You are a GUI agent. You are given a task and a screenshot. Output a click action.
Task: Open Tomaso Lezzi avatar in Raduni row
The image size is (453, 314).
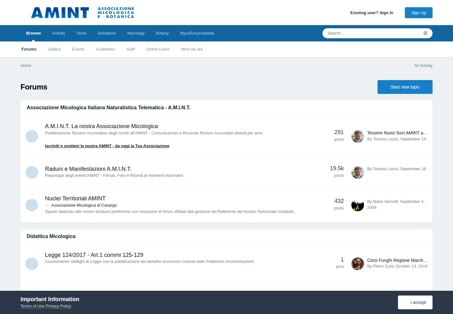tap(358, 172)
